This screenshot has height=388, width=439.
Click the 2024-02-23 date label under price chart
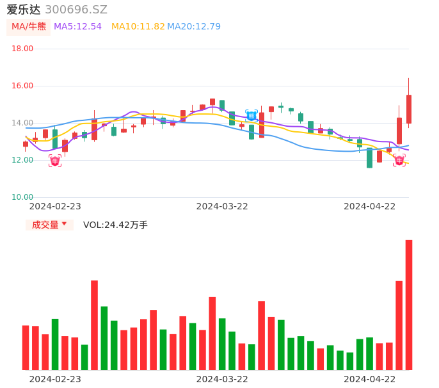point(55,206)
